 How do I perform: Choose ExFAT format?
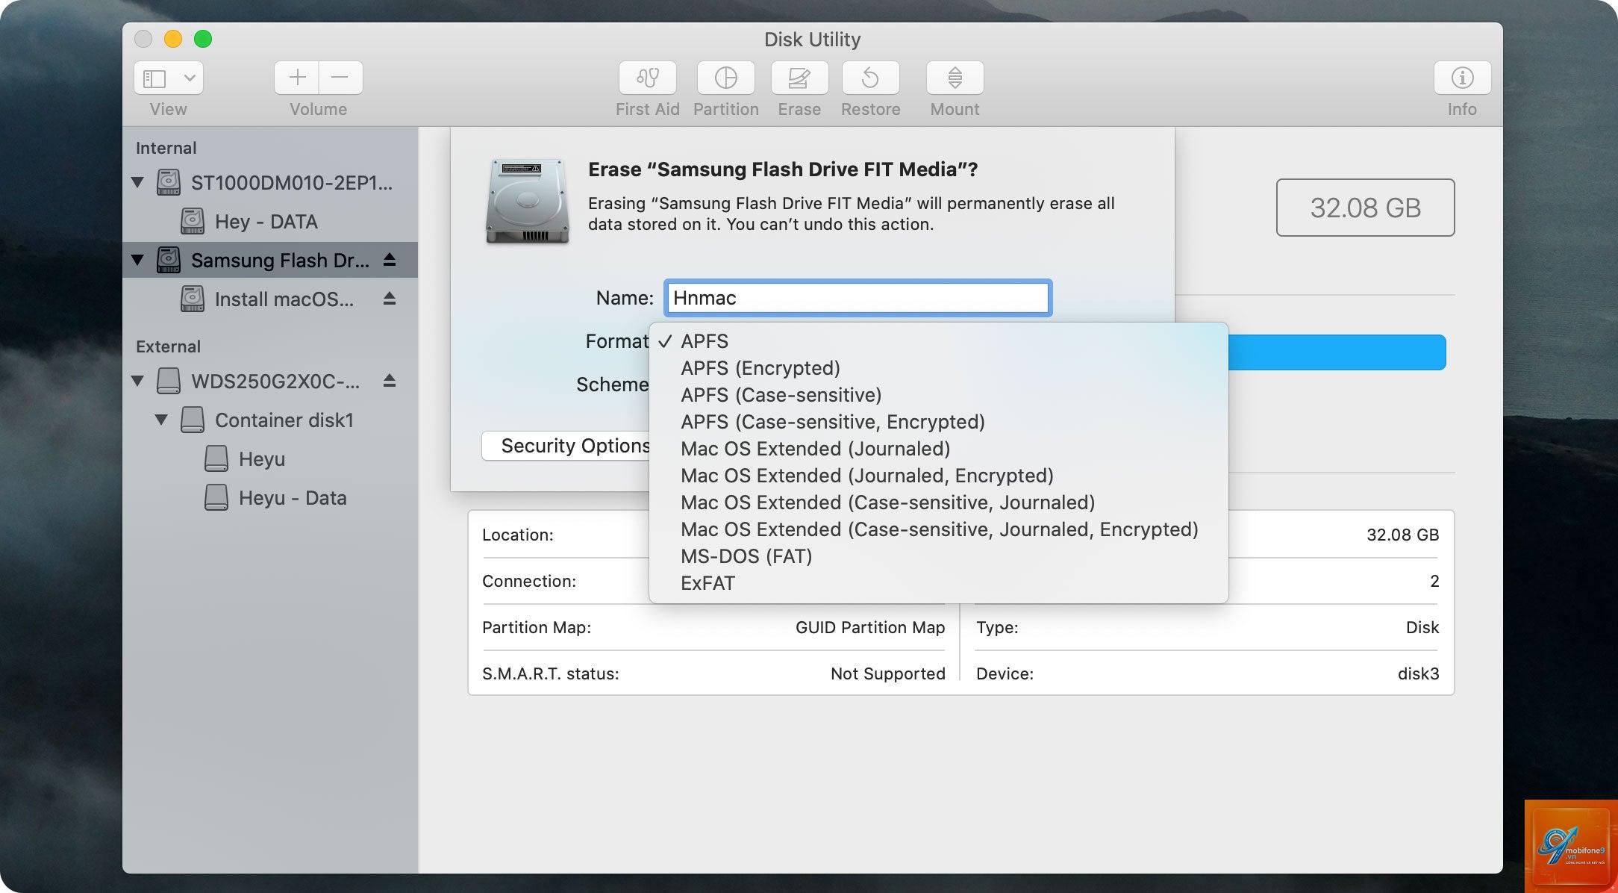point(939,583)
